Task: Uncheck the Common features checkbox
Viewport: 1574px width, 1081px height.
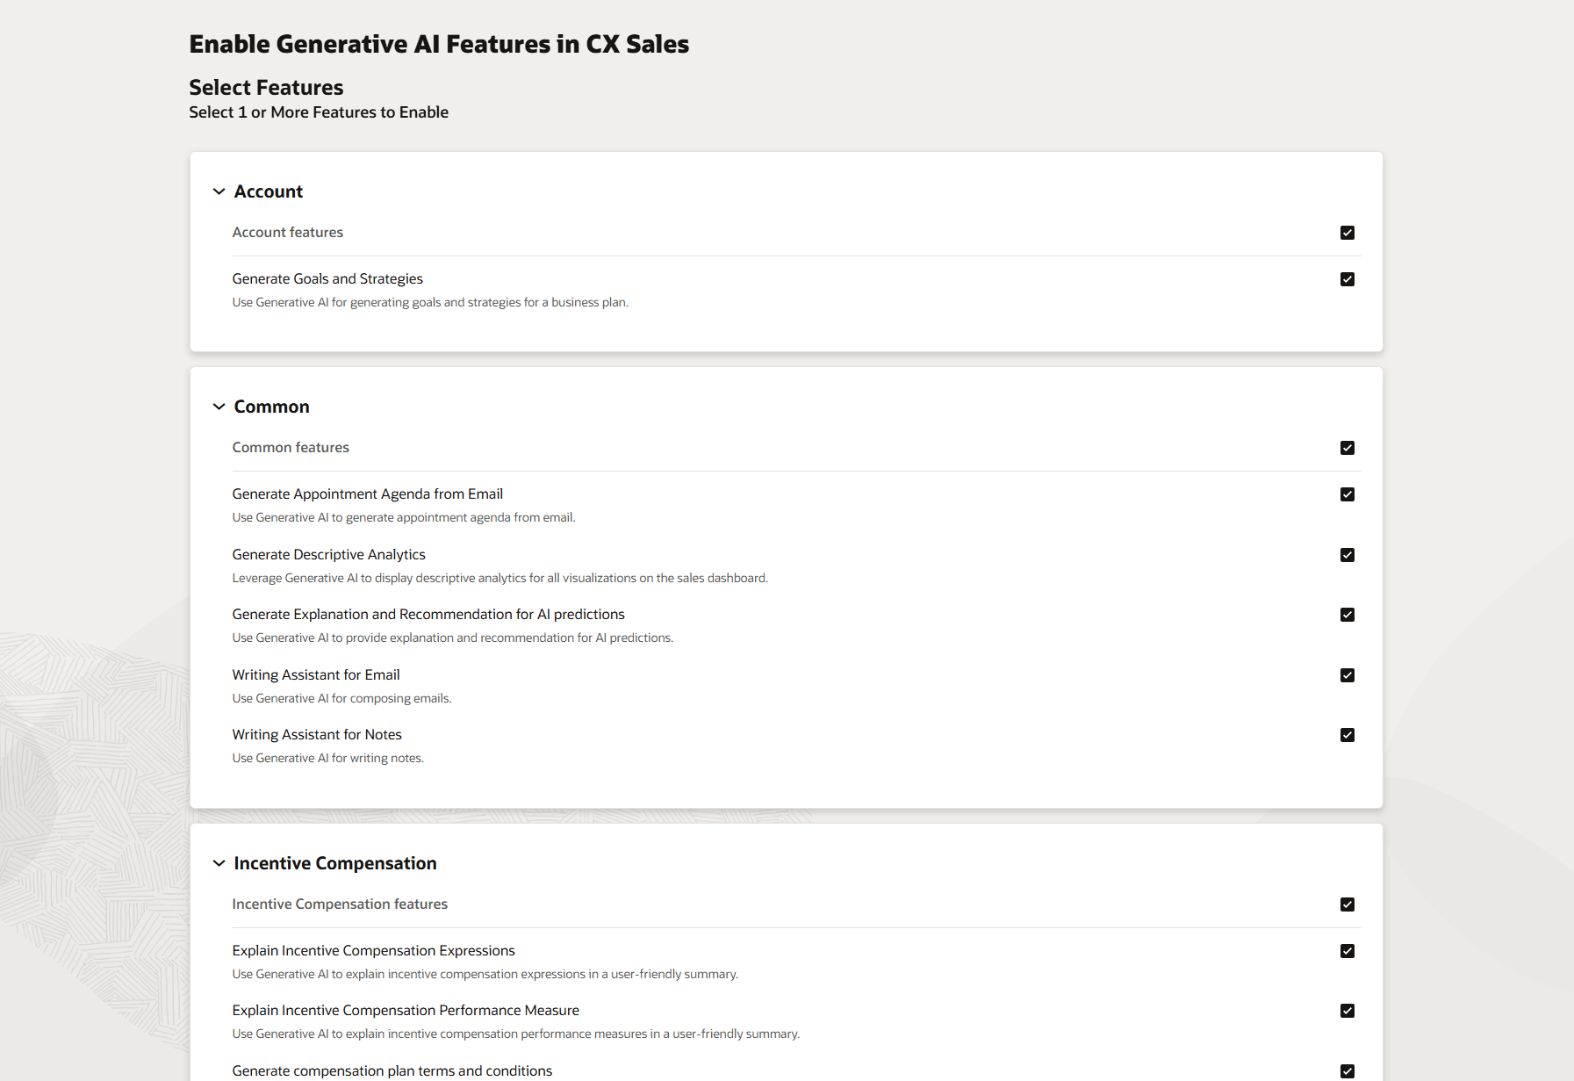Action: 1347,447
